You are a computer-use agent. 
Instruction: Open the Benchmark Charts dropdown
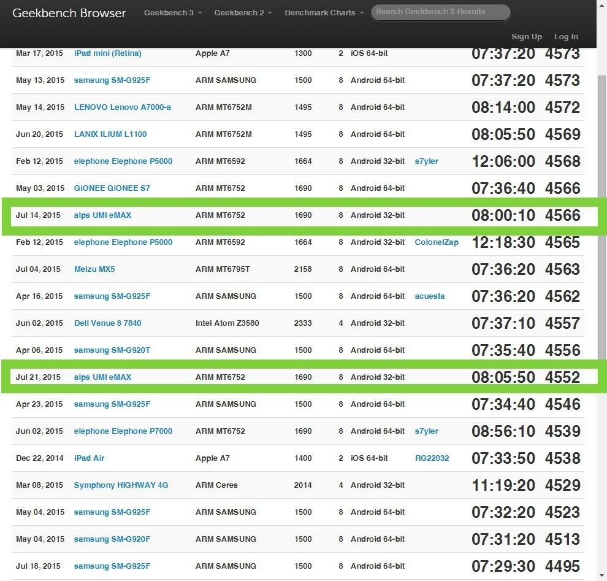[x=324, y=13]
